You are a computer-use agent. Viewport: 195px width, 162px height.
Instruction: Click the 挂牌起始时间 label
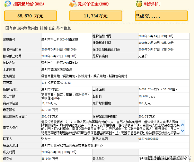102,36
